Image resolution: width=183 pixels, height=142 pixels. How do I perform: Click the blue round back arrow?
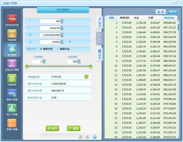click(x=95, y=137)
